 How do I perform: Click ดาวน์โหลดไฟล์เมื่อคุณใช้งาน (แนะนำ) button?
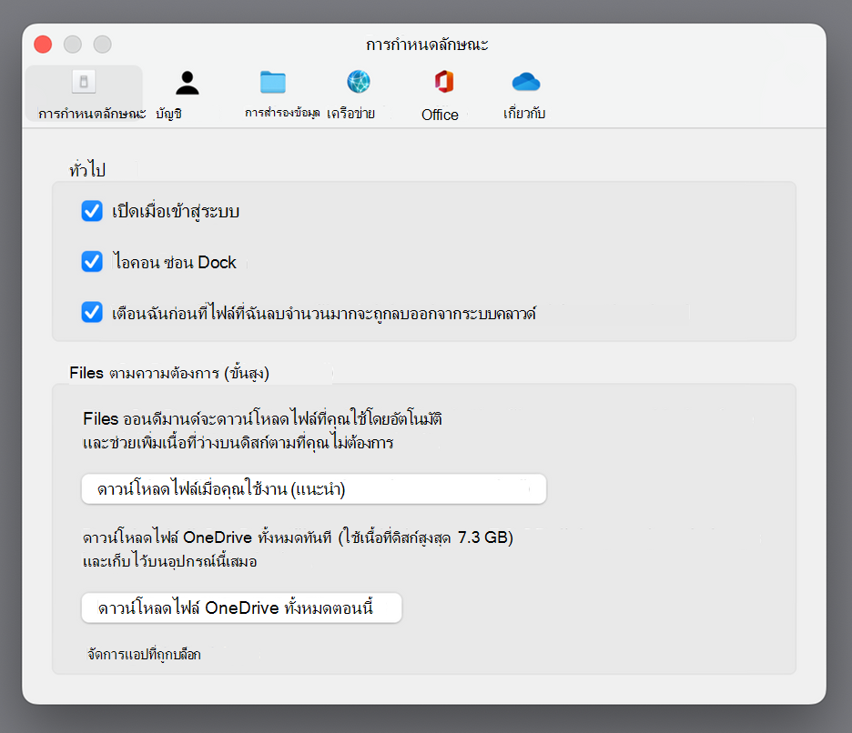(x=313, y=488)
